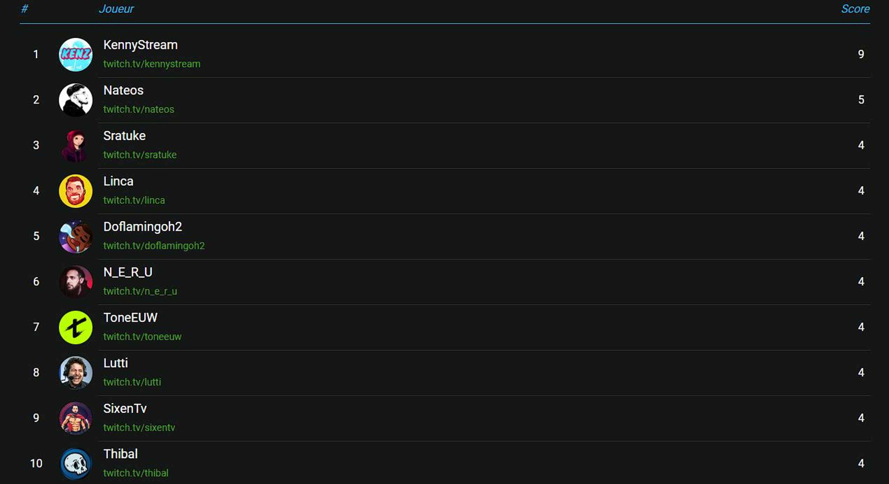Click Thibal's skull avatar icon
Viewport: 889px width, 484px height.
(x=75, y=464)
